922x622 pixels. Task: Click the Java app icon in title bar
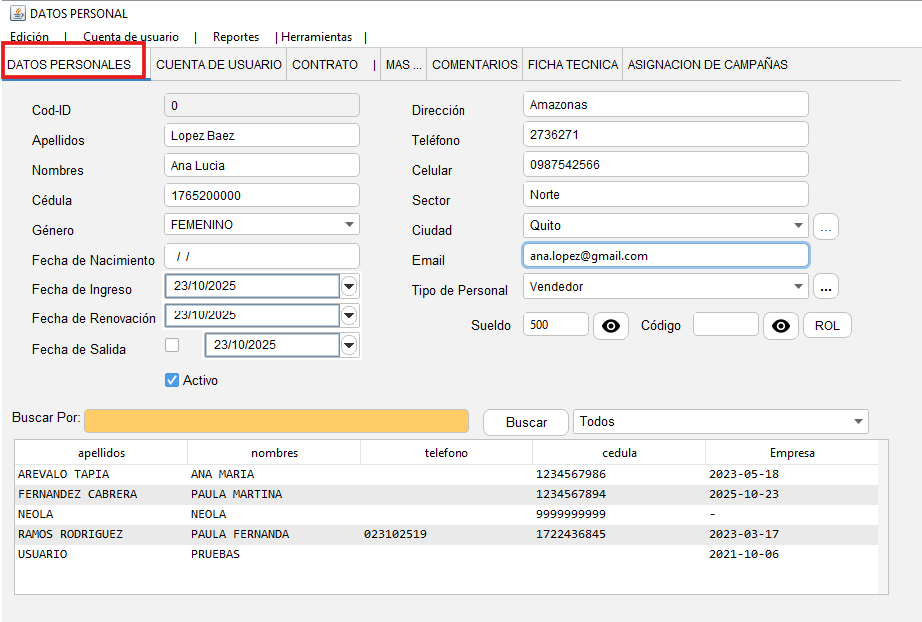tap(17, 13)
